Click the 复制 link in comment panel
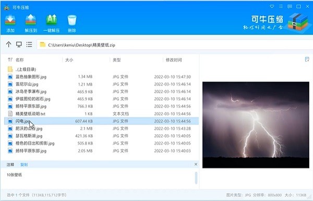The height and width of the screenshot is (201, 313). point(24,164)
